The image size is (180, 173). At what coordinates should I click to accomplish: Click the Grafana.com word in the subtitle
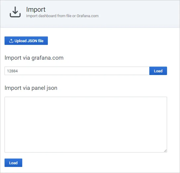[x=88, y=16]
